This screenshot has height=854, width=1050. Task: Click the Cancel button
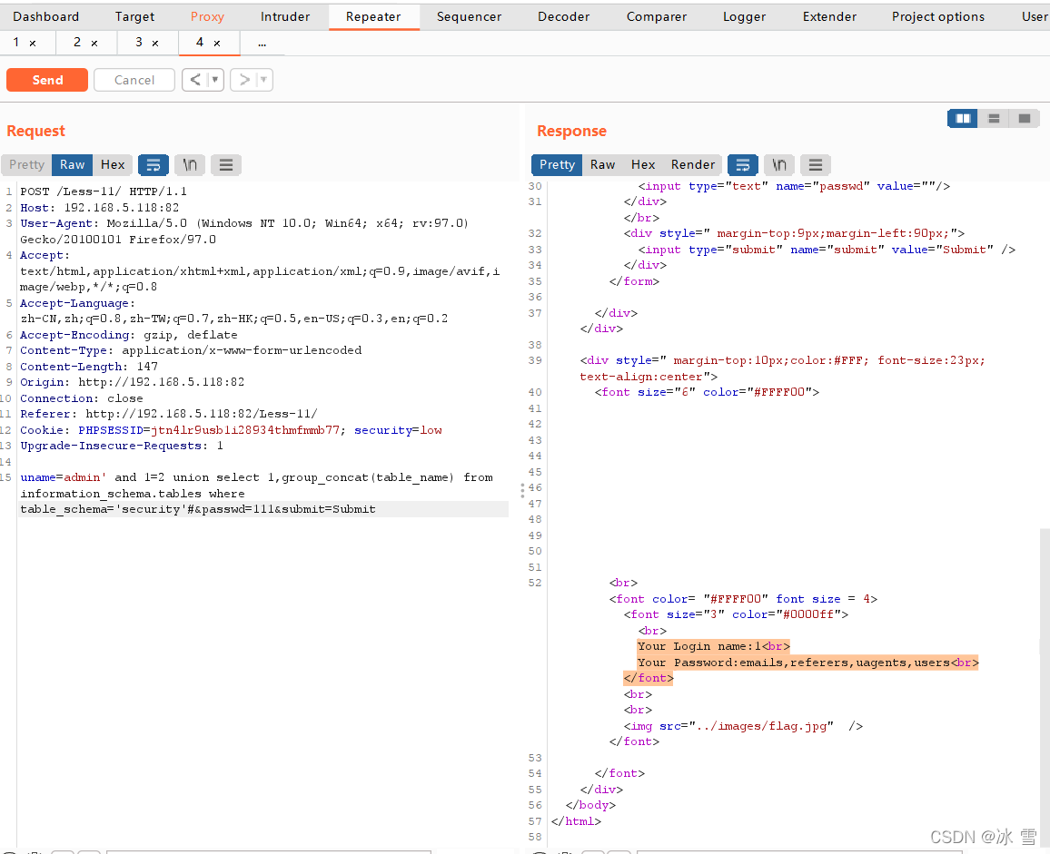(134, 80)
